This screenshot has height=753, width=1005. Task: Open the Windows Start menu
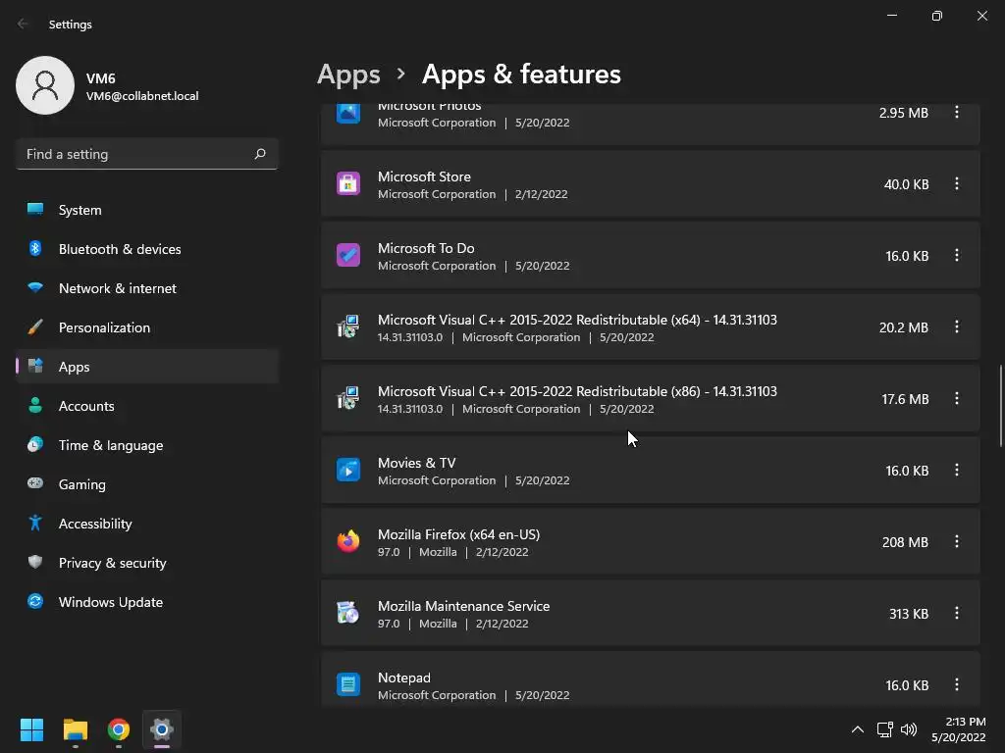pos(32,729)
